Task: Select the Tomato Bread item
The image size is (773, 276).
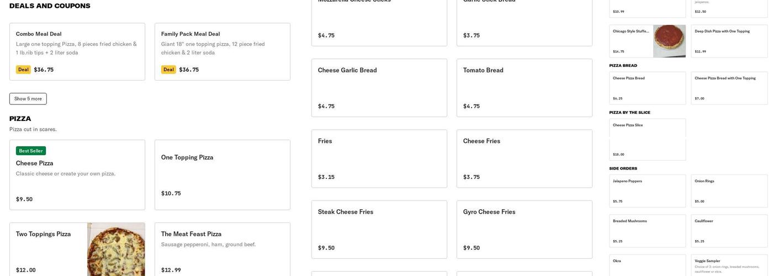Action: [524, 88]
